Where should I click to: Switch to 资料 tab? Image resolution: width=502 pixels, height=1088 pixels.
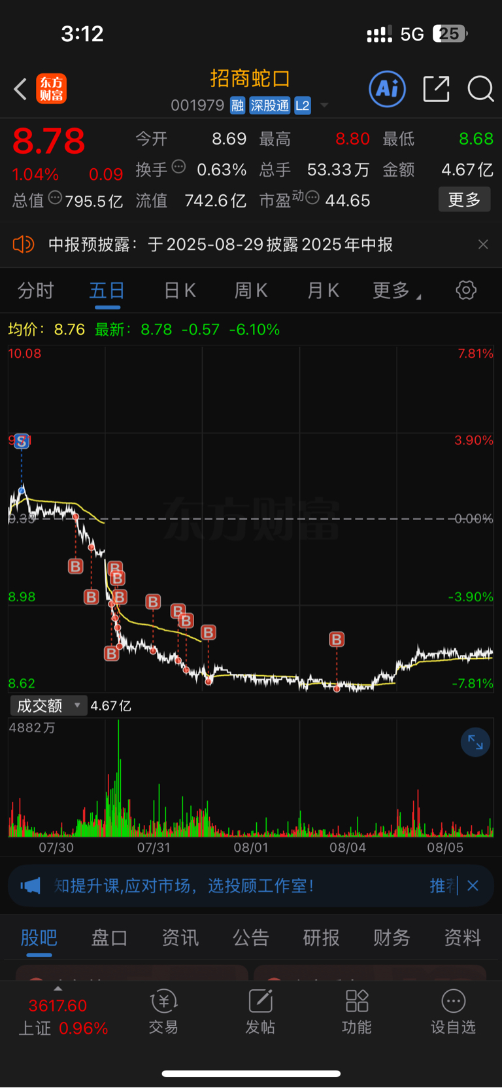click(463, 938)
